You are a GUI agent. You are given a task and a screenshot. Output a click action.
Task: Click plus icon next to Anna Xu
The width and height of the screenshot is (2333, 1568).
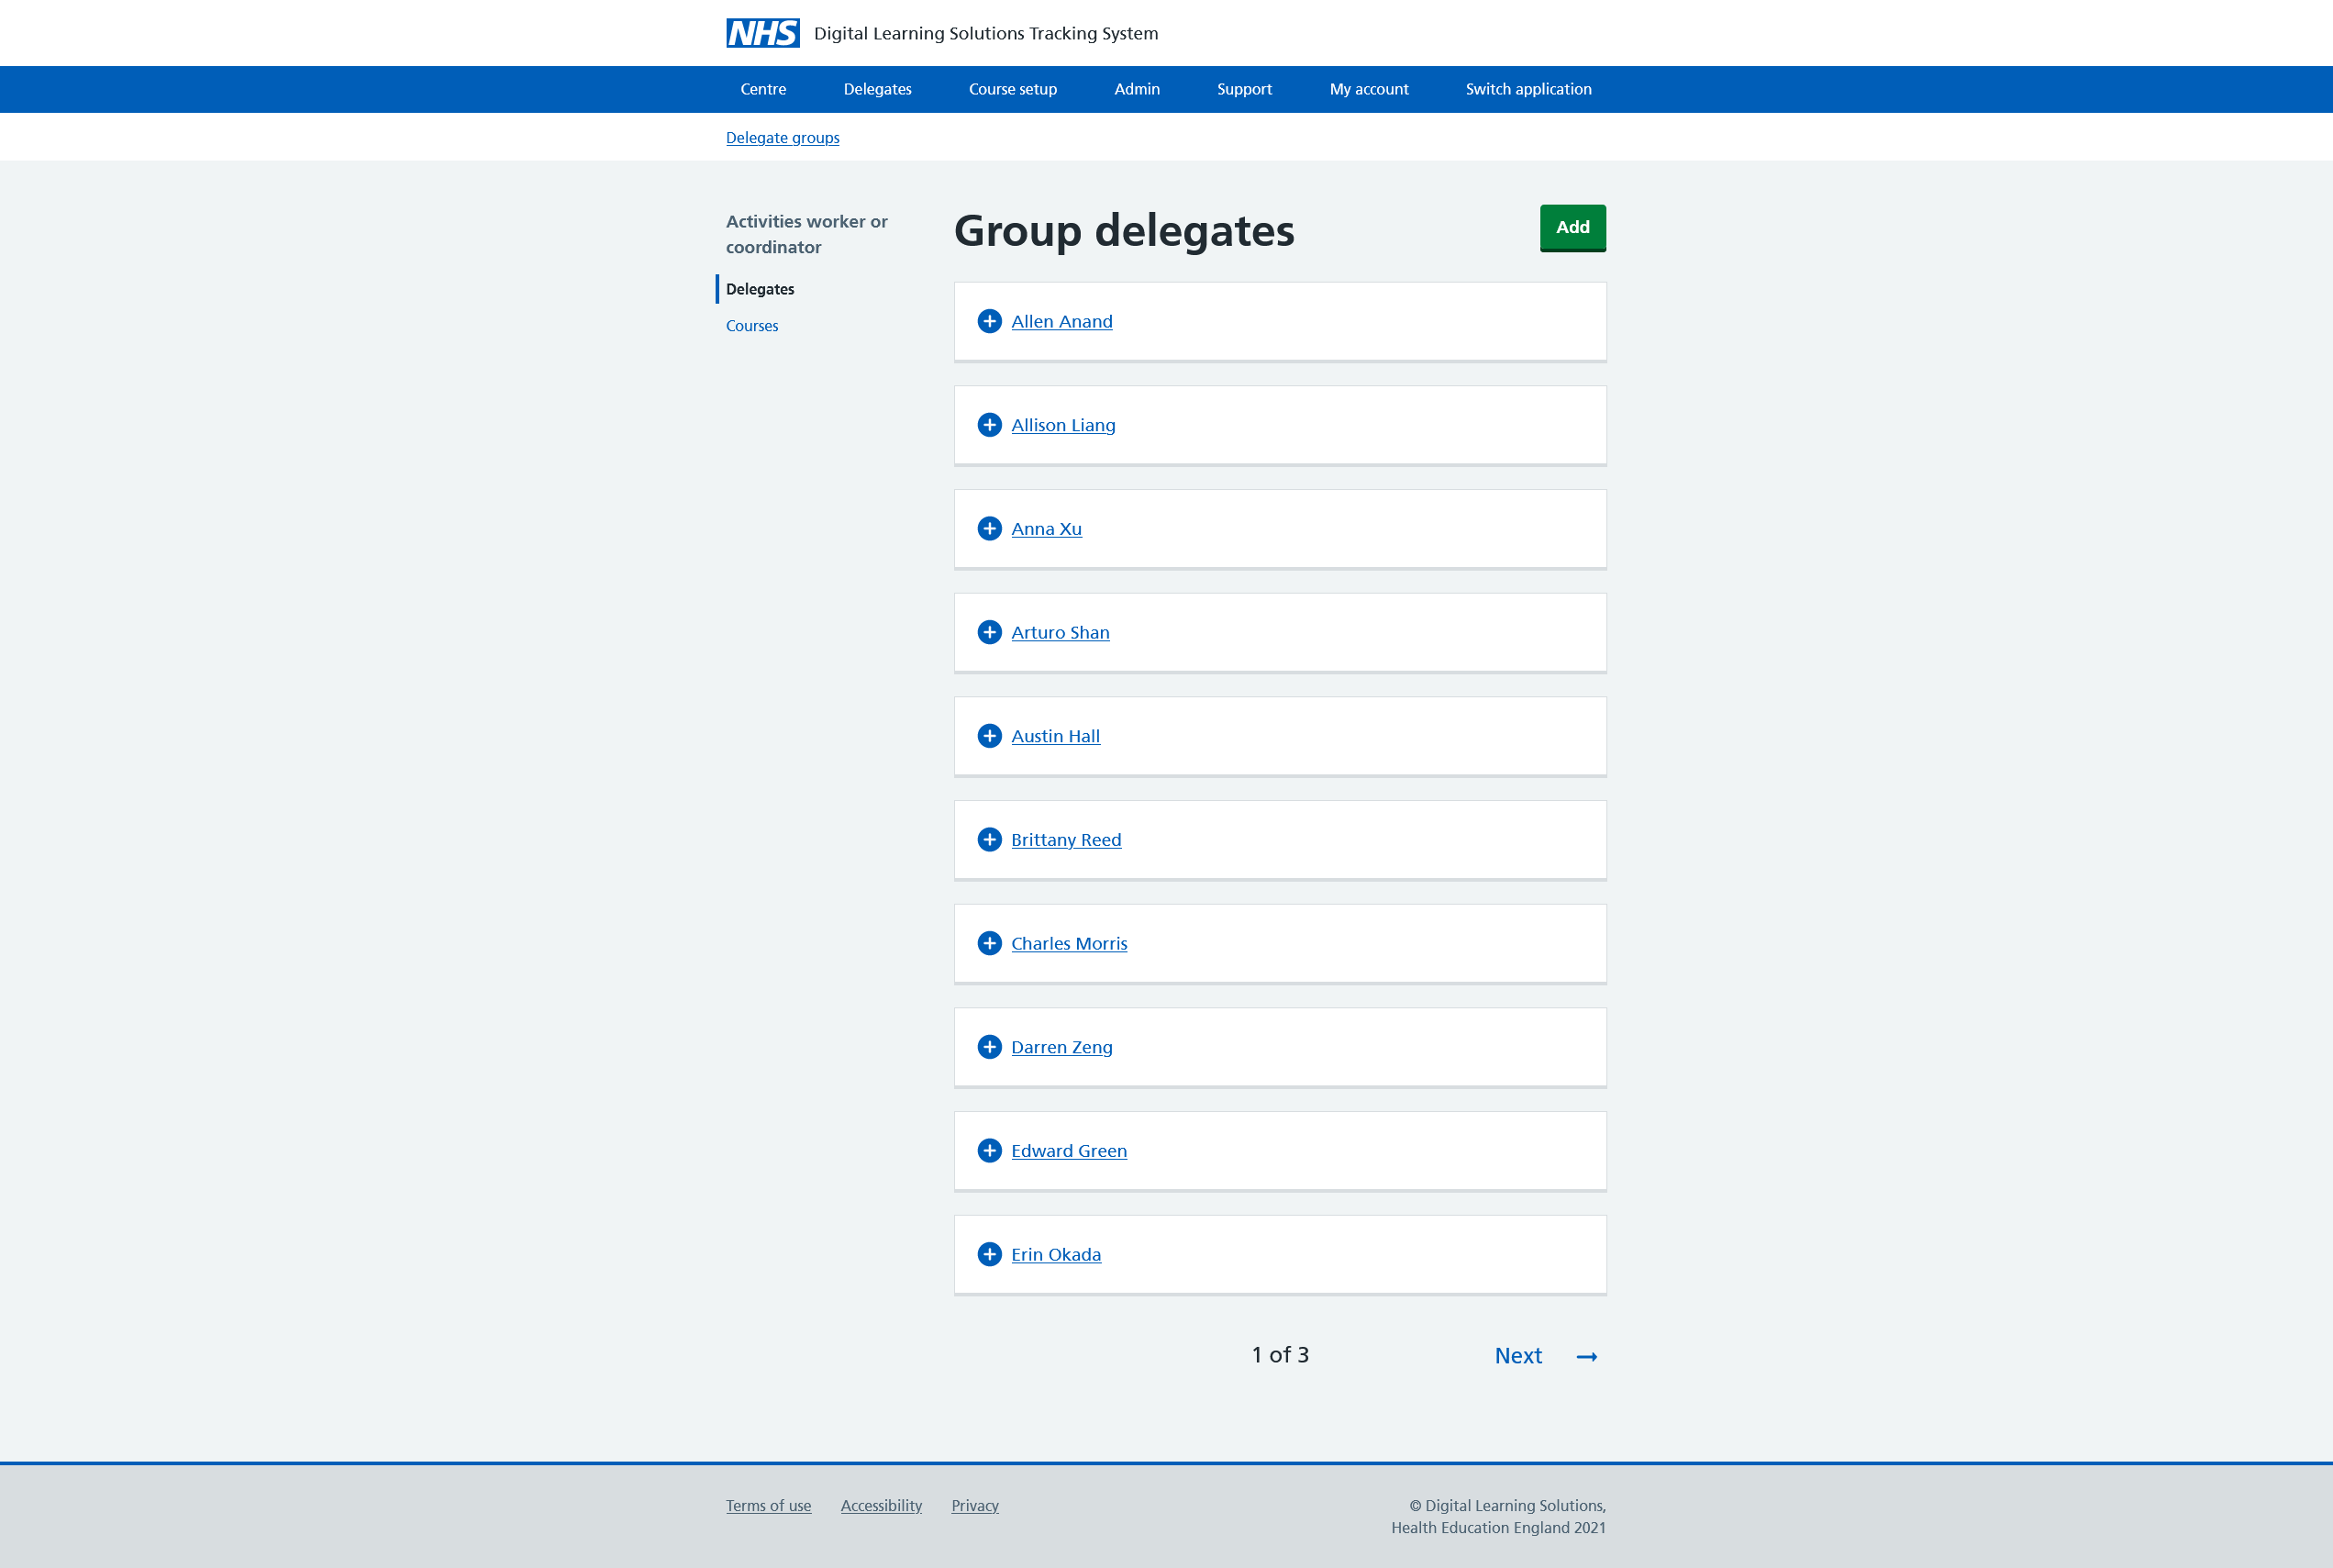point(989,529)
